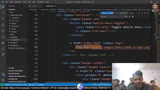
Task: Click div.header-middle breadcrumb
Action: tap(130, 9)
